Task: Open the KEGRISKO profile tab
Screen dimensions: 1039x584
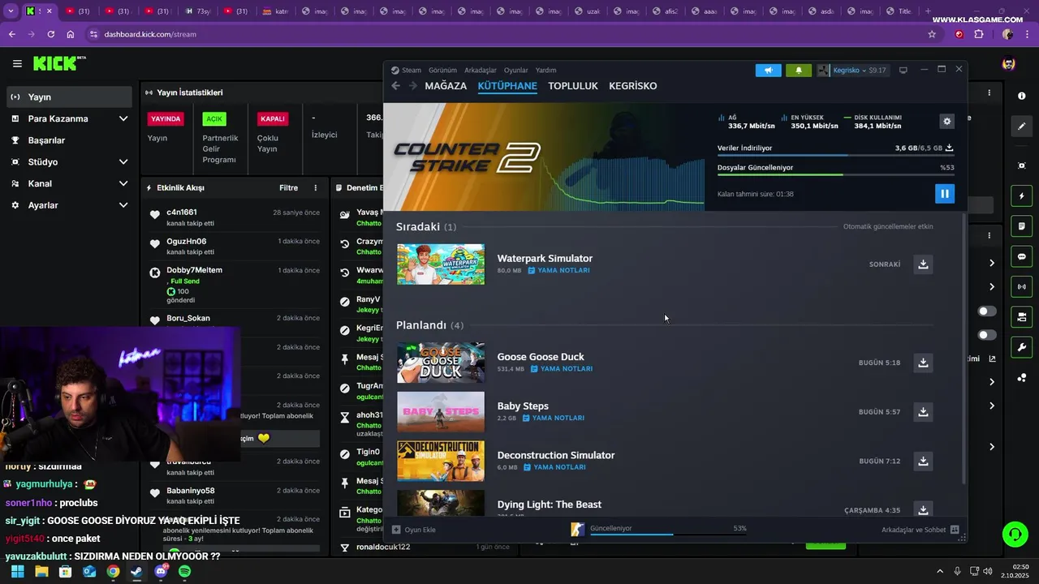Action: click(633, 86)
